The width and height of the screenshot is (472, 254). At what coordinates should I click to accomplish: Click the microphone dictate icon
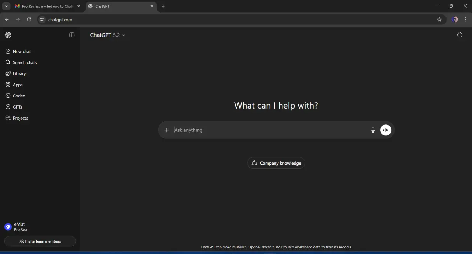coord(373,130)
